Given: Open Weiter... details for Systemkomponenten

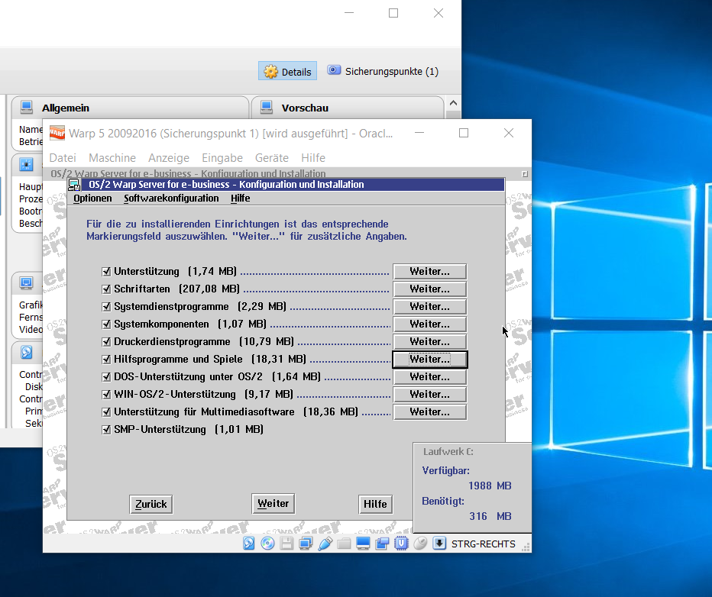Looking at the screenshot, I should 429,324.
